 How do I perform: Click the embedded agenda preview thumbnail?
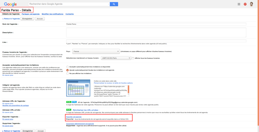[78, 88]
